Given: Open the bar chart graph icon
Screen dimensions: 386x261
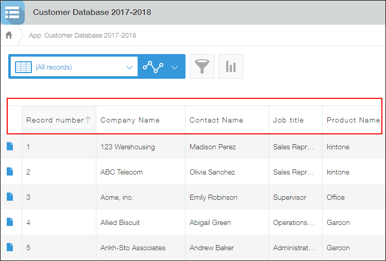Looking at the screenshot, I should tap(230, 67).
